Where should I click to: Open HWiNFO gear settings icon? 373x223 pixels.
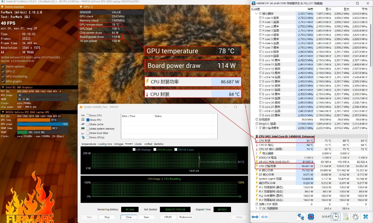pyautogui.click(x=355, y=217)
